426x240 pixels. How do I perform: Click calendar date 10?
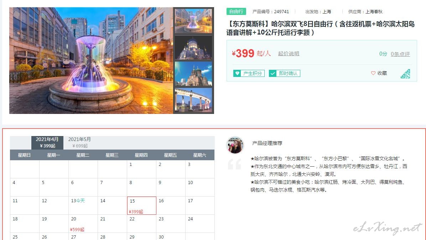pos(200,187)
